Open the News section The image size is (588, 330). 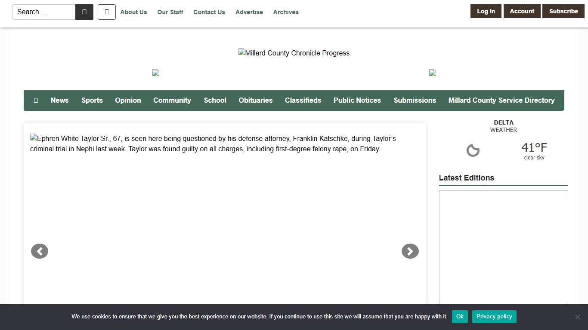59,100
